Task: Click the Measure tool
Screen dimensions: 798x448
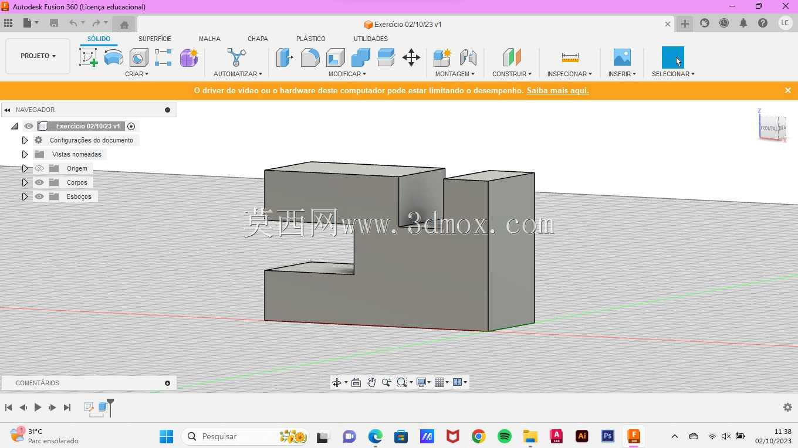Action: [x=570, y=57]
